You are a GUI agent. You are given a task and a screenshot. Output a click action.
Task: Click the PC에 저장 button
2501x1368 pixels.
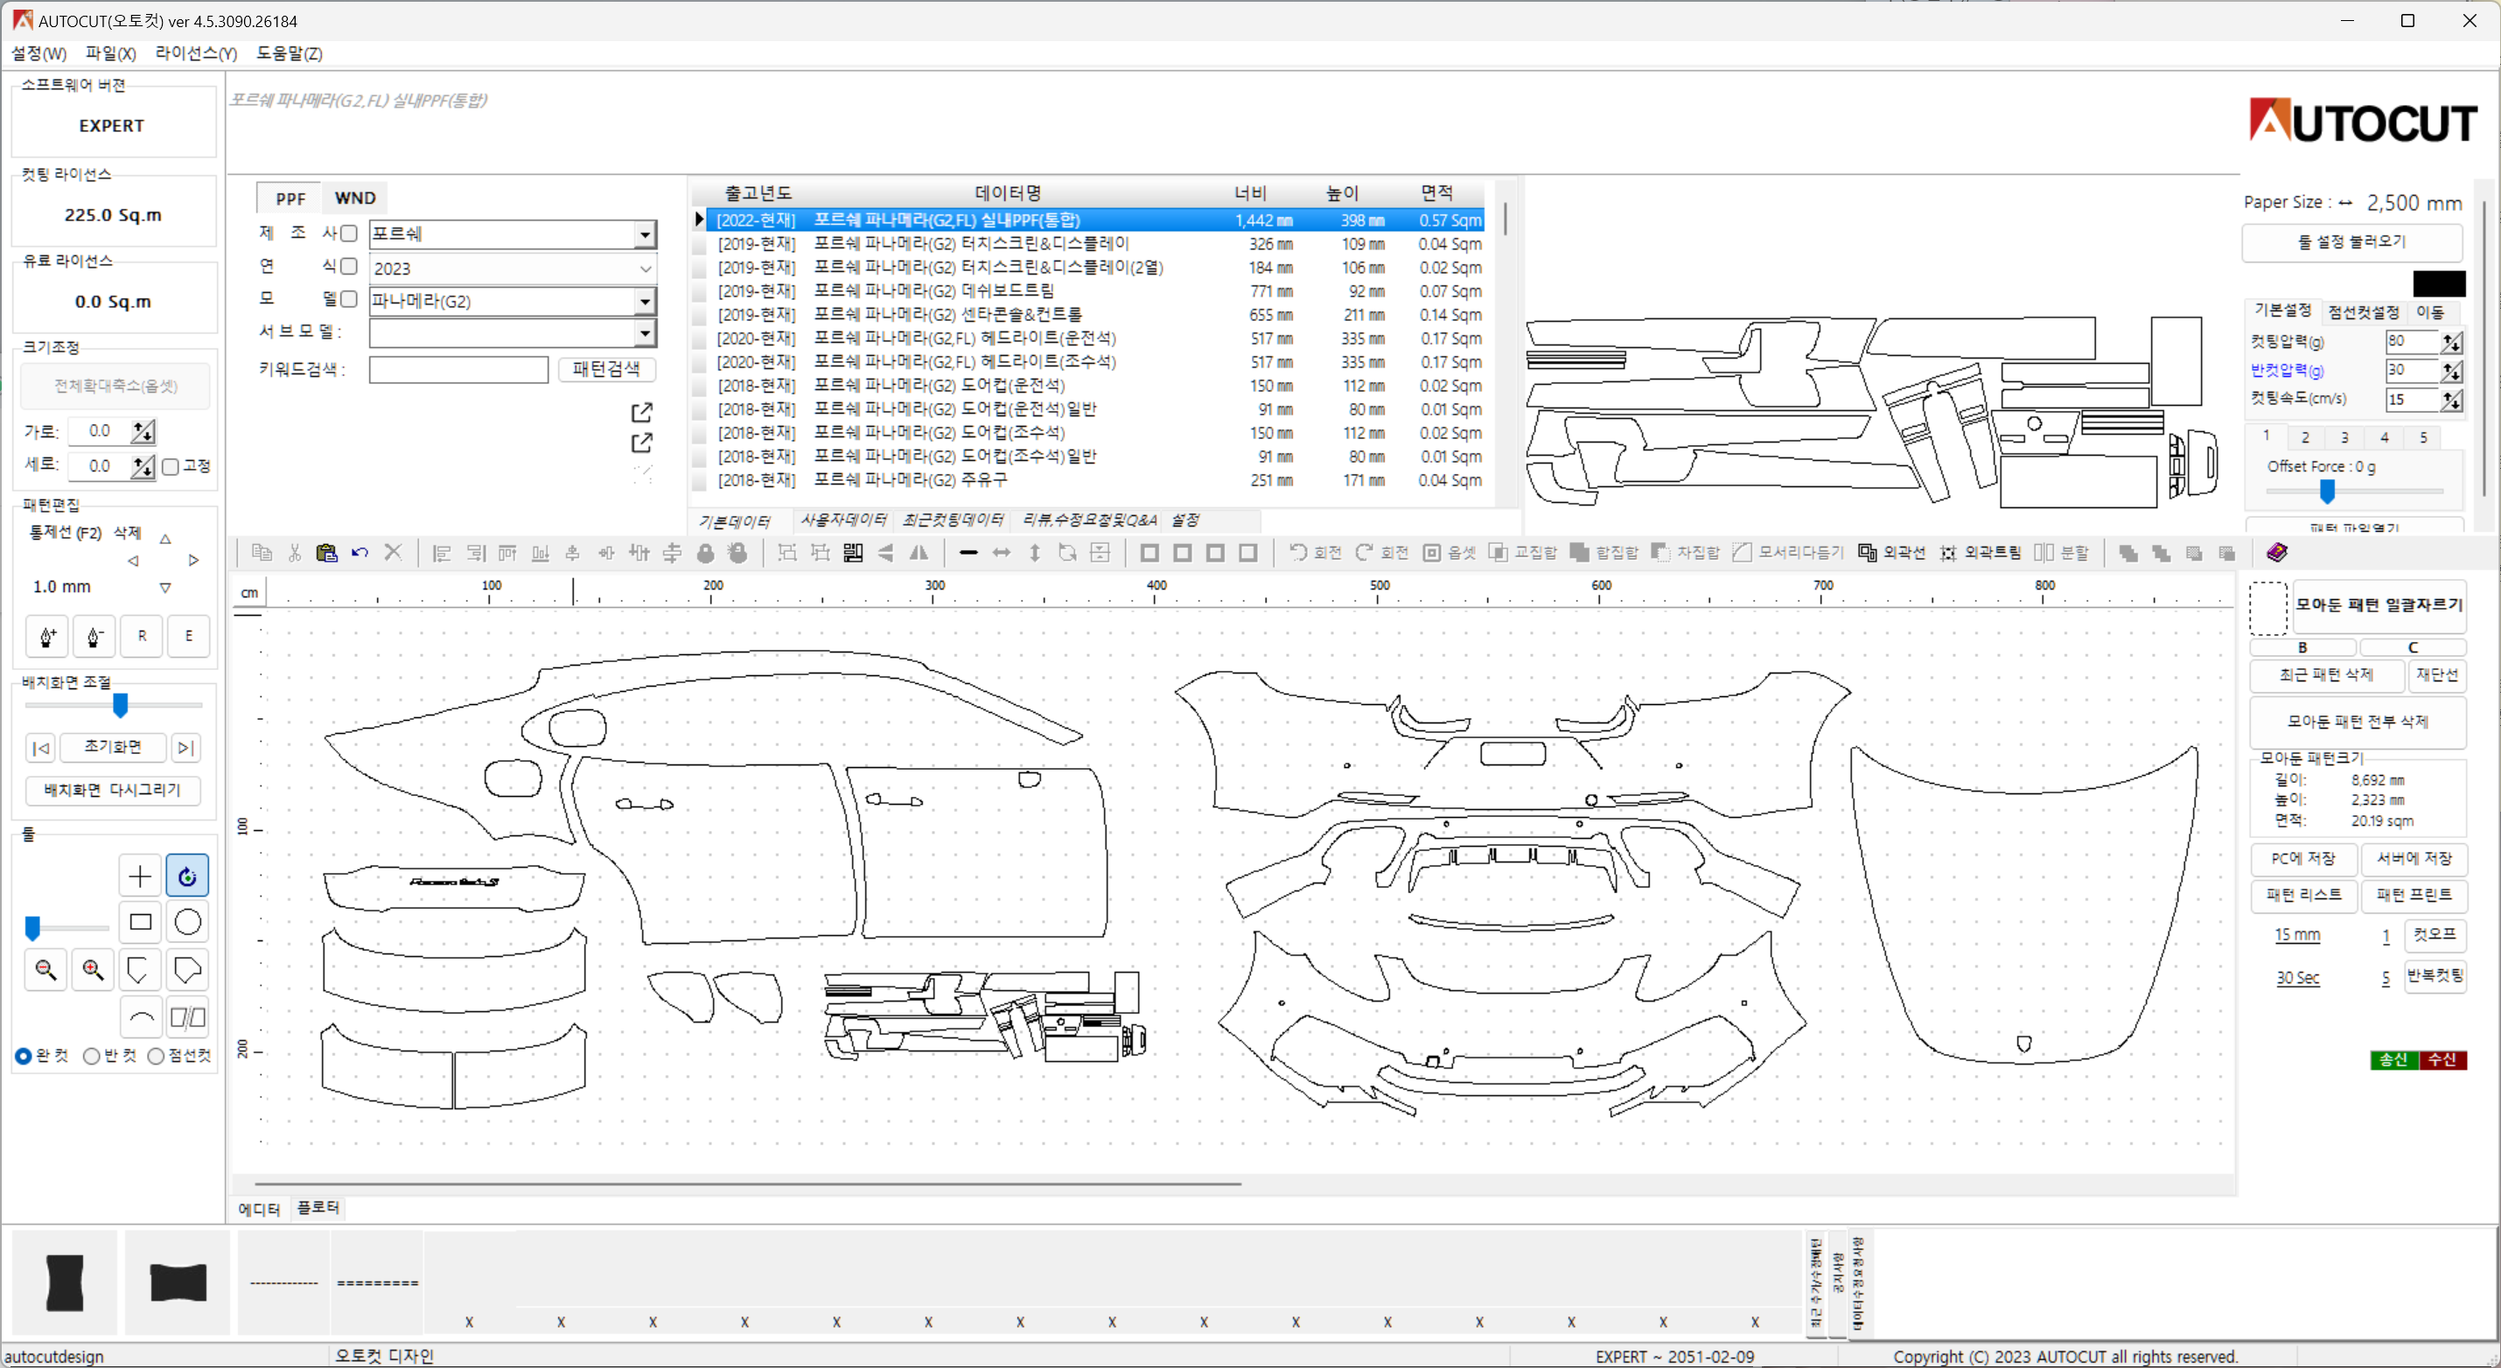pos(2303,858)
